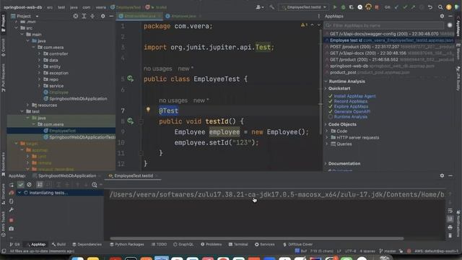Open Search Everywhere magnifier icon
This screenshot has height=260, width=462.
click(440, 7)
